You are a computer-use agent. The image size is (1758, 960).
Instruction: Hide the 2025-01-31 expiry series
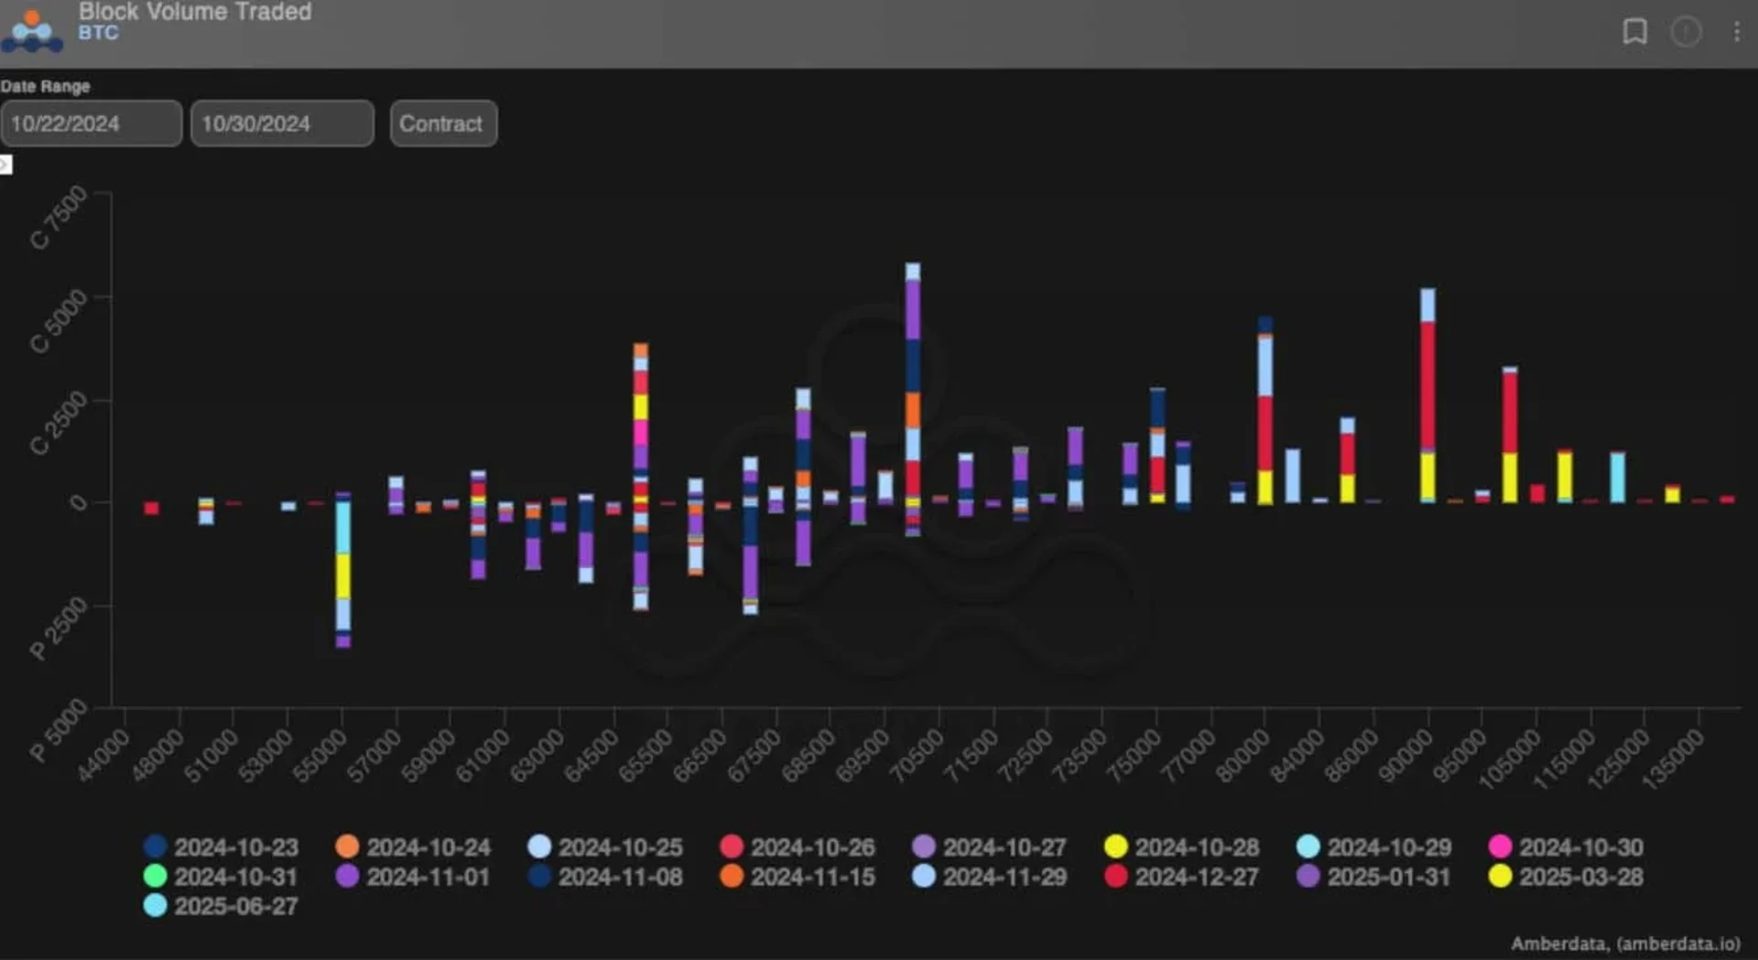point(1375,877)
